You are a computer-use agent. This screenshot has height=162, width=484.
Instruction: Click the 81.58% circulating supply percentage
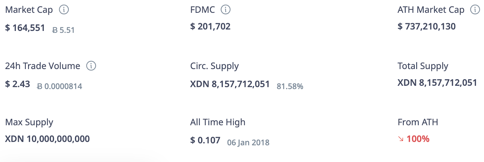click(290, 86)
